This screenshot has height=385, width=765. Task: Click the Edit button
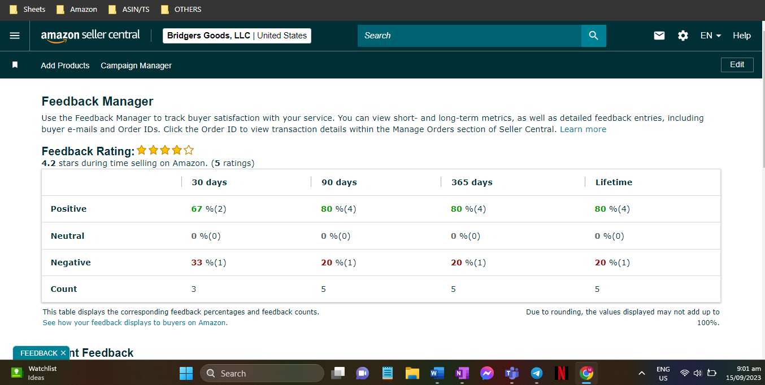pos(737,65)
